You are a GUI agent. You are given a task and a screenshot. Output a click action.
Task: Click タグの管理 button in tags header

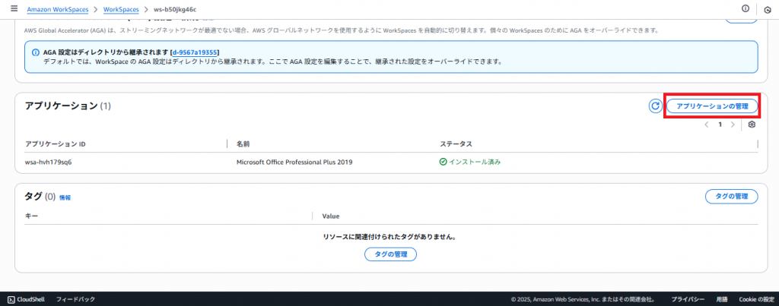[x=732, y=197]
